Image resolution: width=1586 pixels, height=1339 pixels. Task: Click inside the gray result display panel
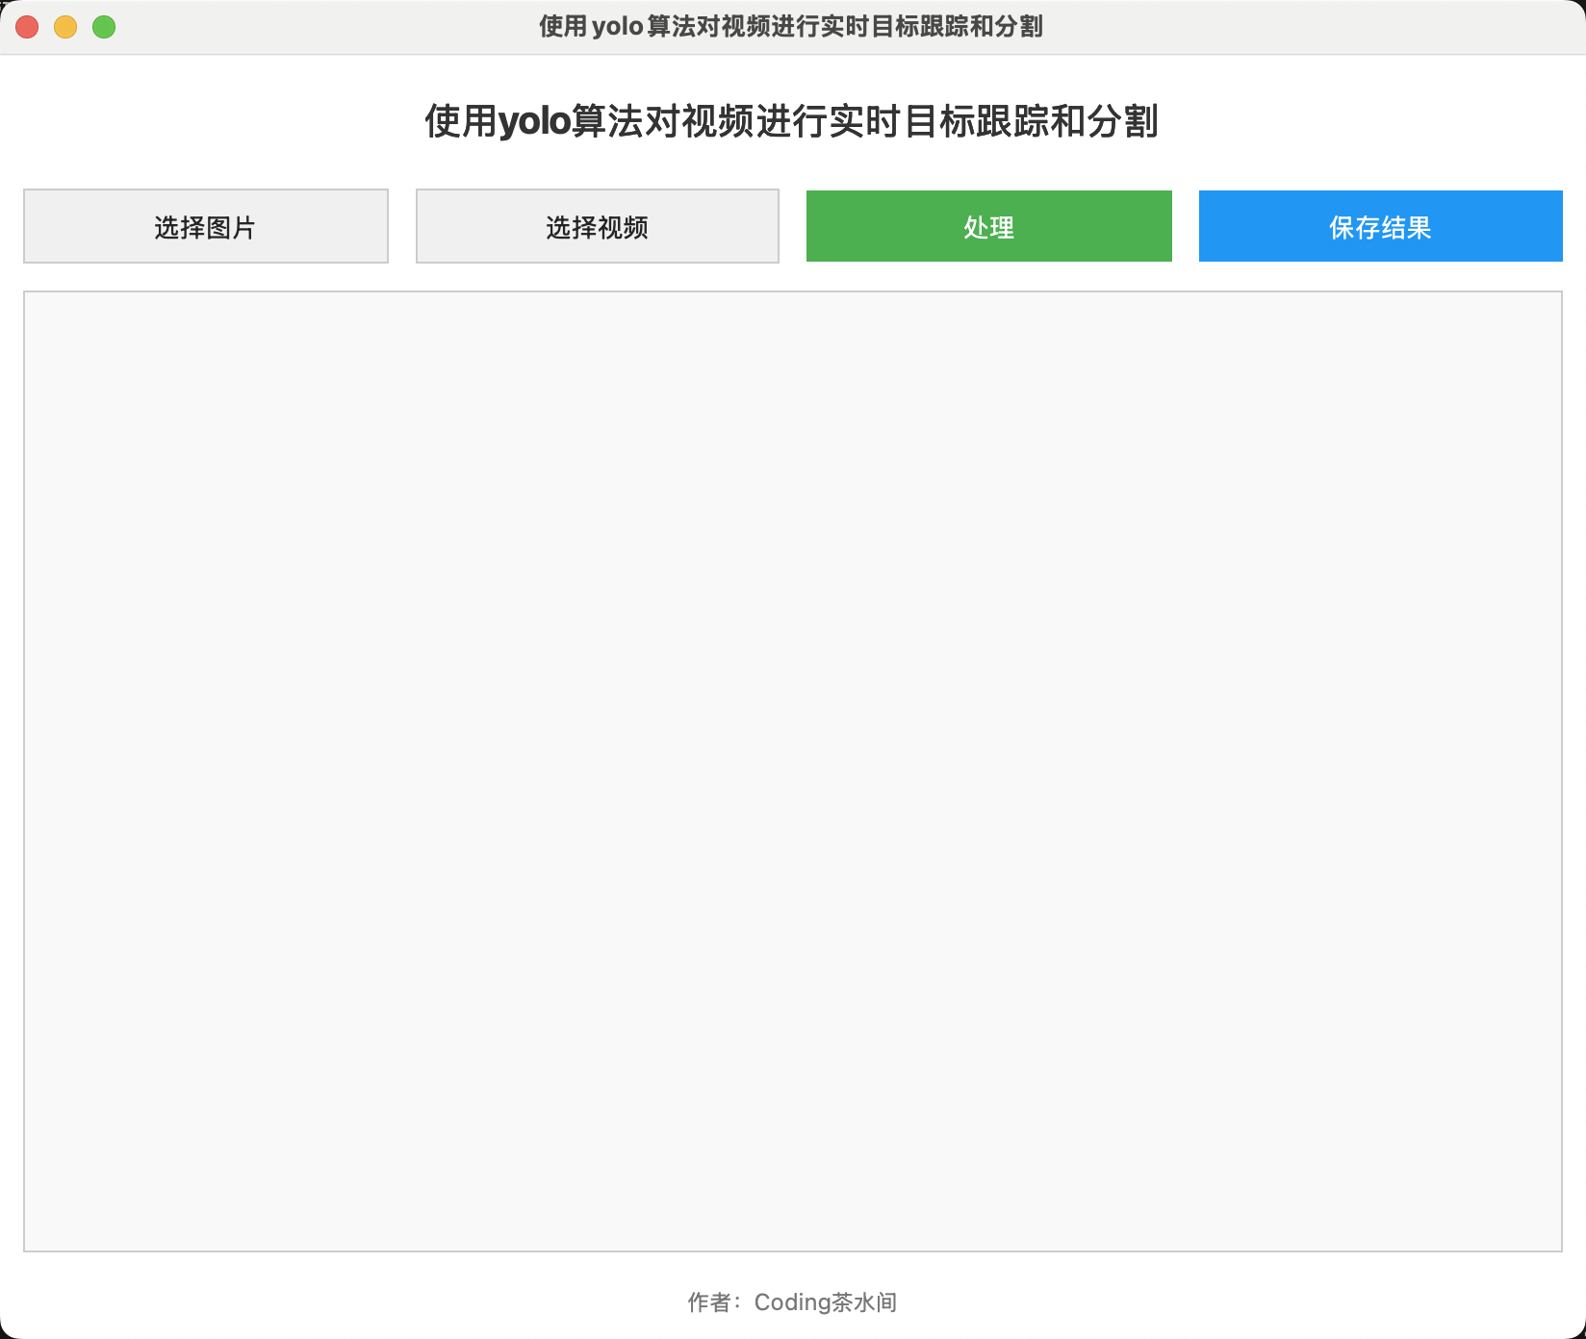pyautogui.click(x=792, y=770)
